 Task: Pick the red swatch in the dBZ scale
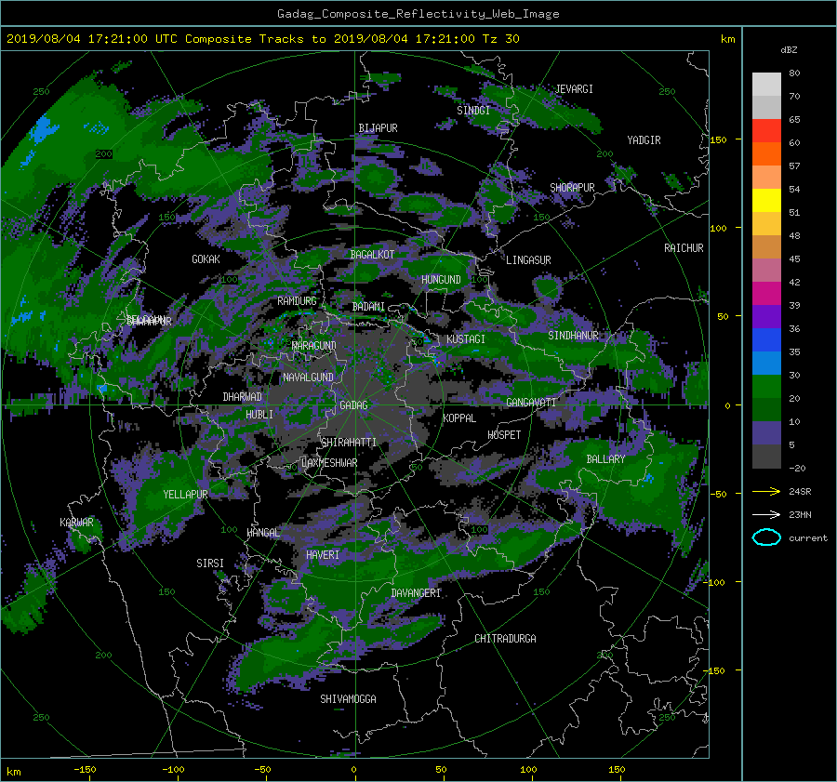[x=766, y=130]
